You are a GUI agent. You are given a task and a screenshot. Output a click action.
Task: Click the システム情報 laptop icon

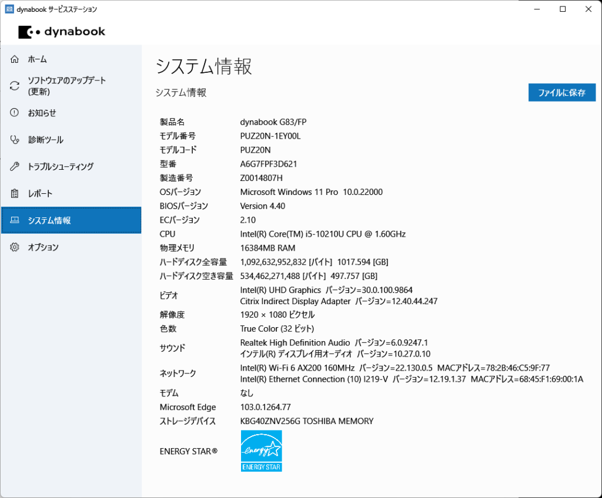point(15,220)
